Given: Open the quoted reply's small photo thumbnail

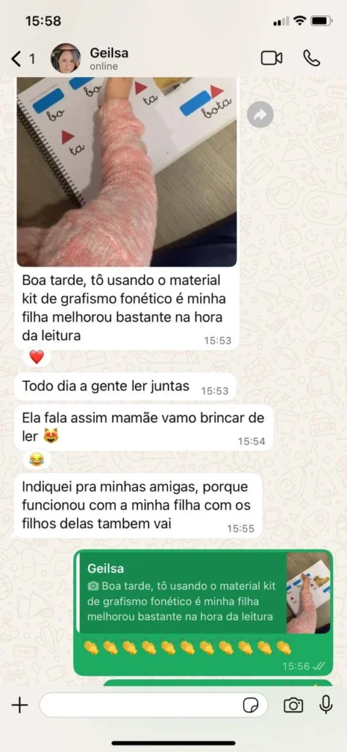Looking at the screenshot, I should point(308,593).
